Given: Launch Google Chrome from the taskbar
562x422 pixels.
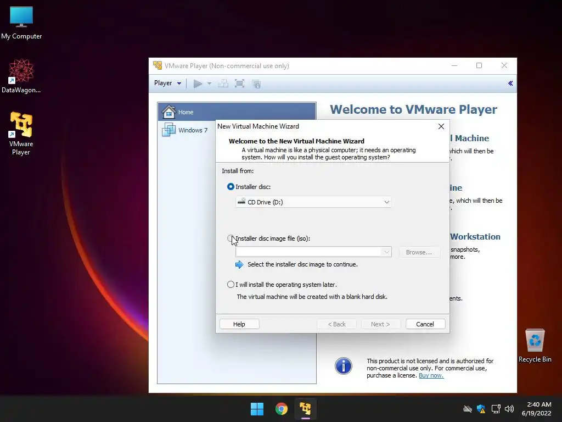Looking at the screenshot, I should point(282,409).
